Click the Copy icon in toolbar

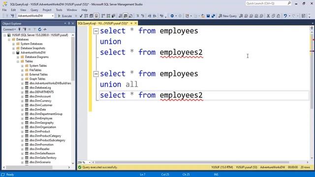click(x=273, y=16)
